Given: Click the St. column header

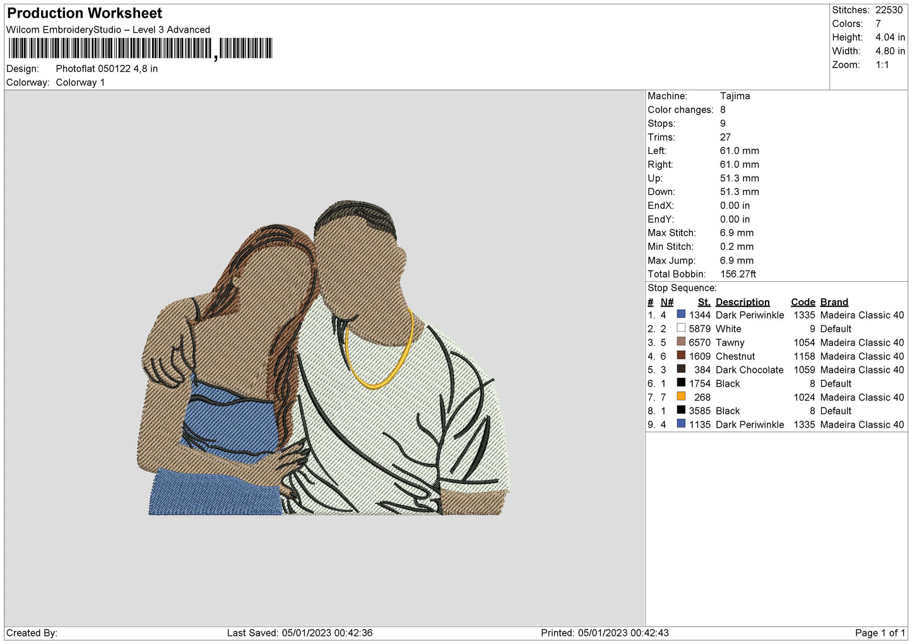Looking at the screenshot, I should pyautogui.click(x=704, y=302).
